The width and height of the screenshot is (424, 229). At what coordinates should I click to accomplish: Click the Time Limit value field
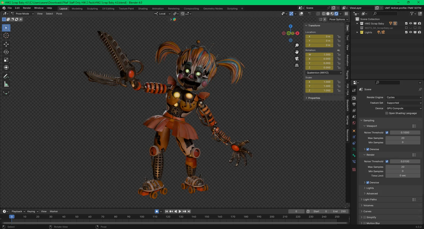point(403,176)
